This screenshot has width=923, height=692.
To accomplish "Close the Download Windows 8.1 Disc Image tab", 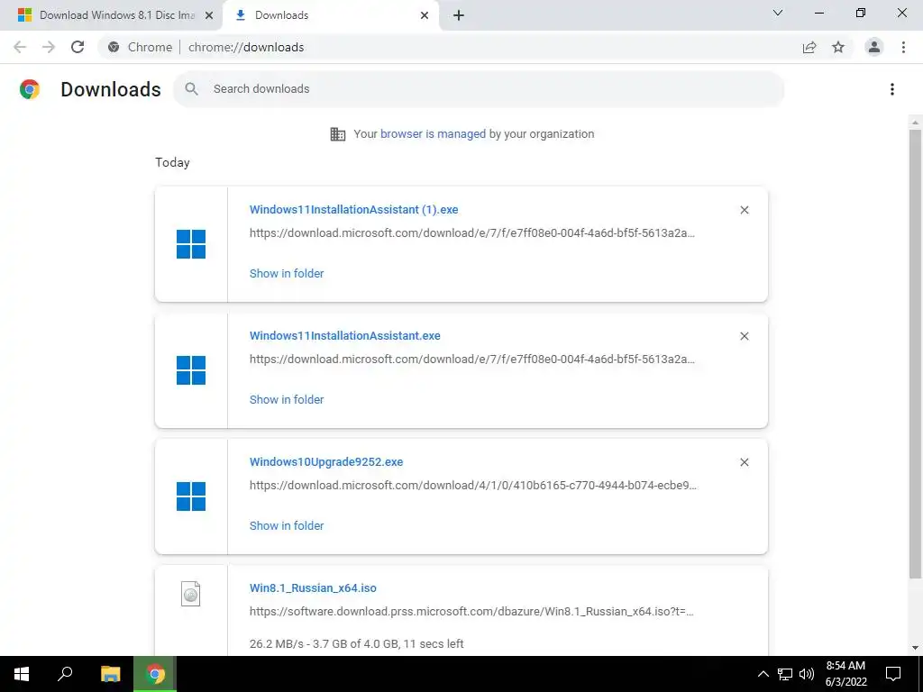I will [209, 15].
